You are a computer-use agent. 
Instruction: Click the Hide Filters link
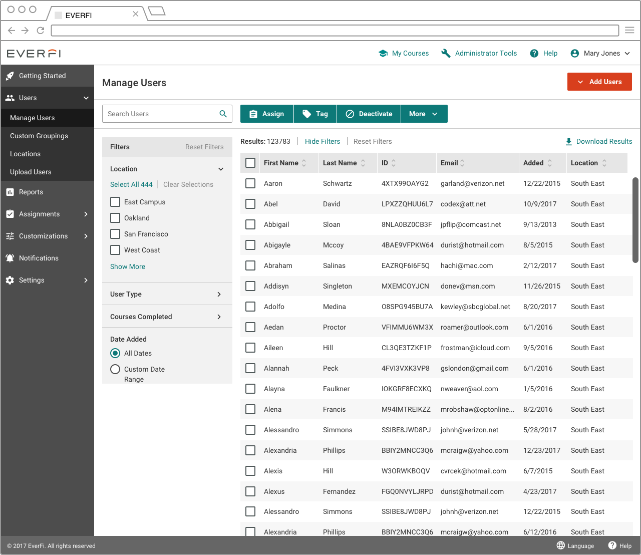click(323, 142)
